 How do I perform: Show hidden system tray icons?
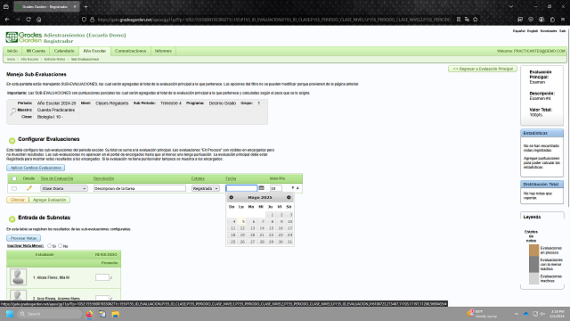pos(517,314)
